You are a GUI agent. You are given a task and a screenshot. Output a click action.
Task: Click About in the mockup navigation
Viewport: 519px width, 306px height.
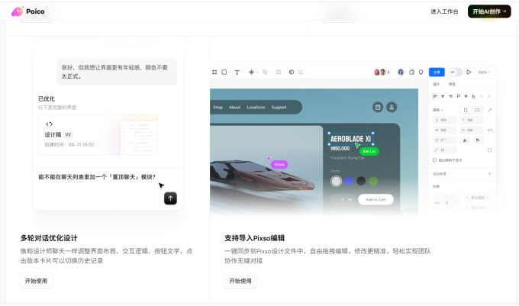coord(234,107)
